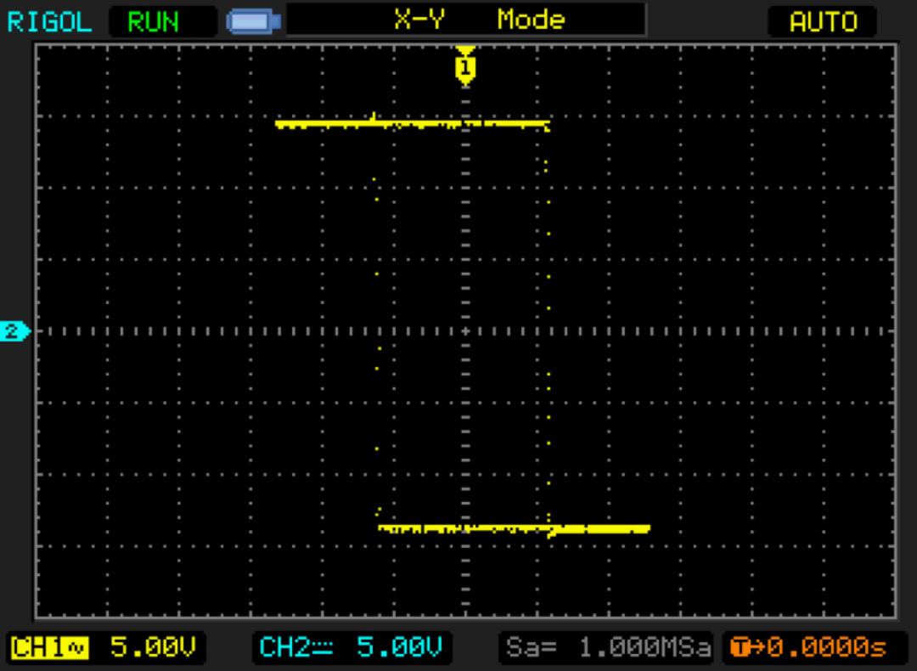Open the CH1 5.00V vertical scale value

pos(154,648)
